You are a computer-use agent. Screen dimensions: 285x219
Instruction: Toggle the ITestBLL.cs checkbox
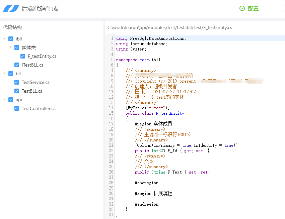click(x=17, y=65)
